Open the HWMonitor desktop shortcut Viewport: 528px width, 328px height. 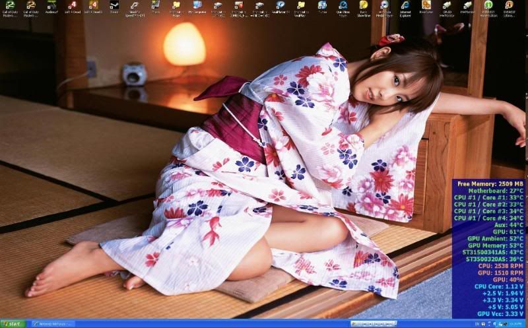(x=468, y=7)
